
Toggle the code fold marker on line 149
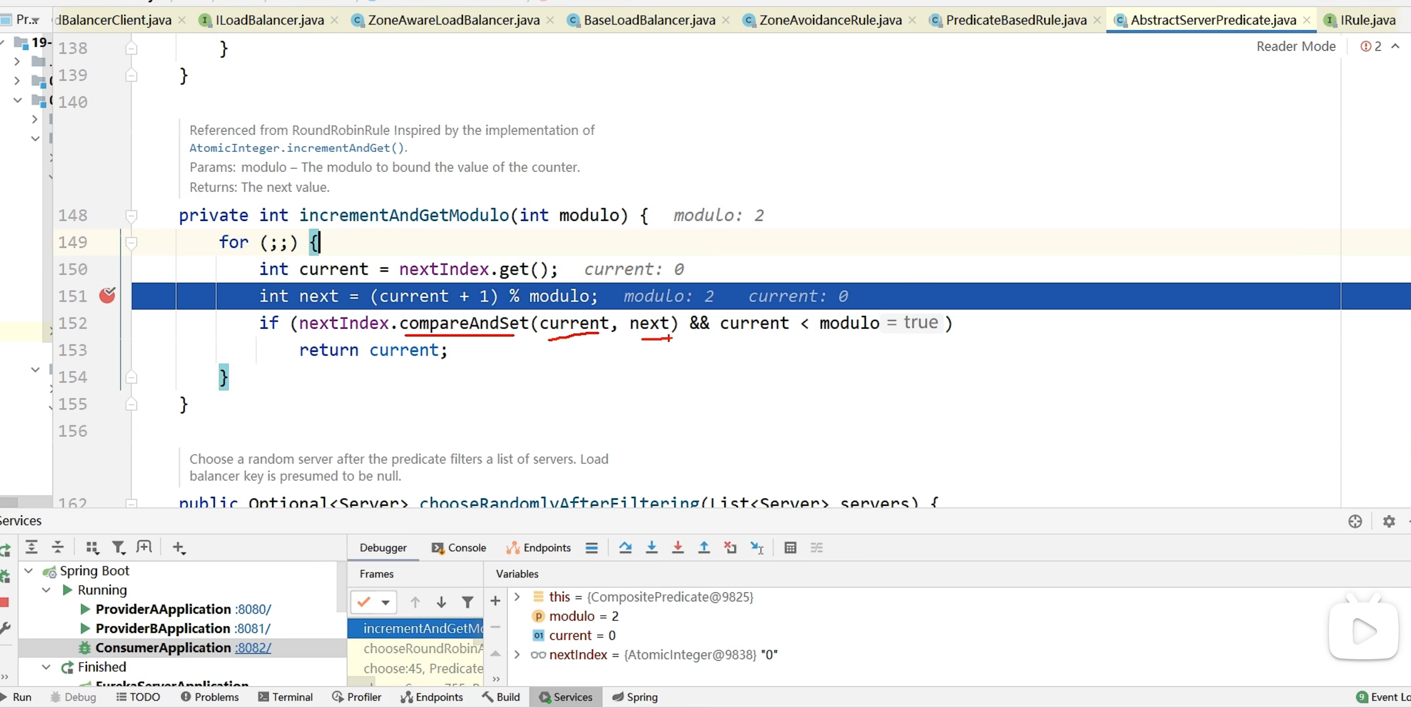[x=131, y=242]
